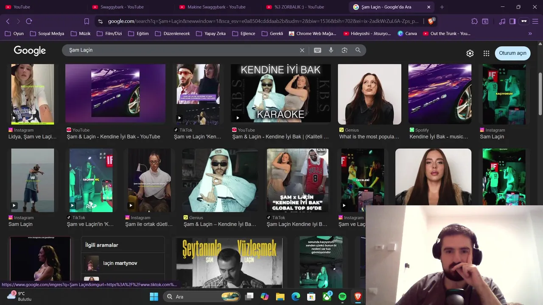Bookmark this page with the bookmark icon
The image size is (543, 305).
coord(87,21)
